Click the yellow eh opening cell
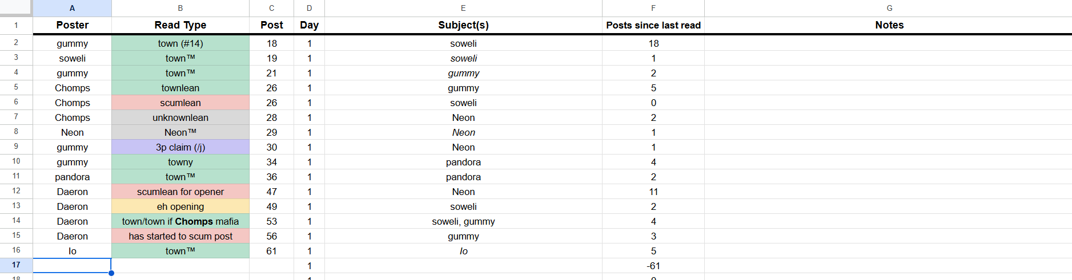This screenshot has height=280, width=1072. [x=180, y=206]
